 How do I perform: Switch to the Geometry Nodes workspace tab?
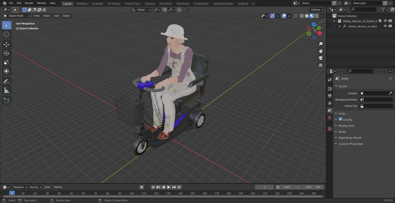point(223,4)
